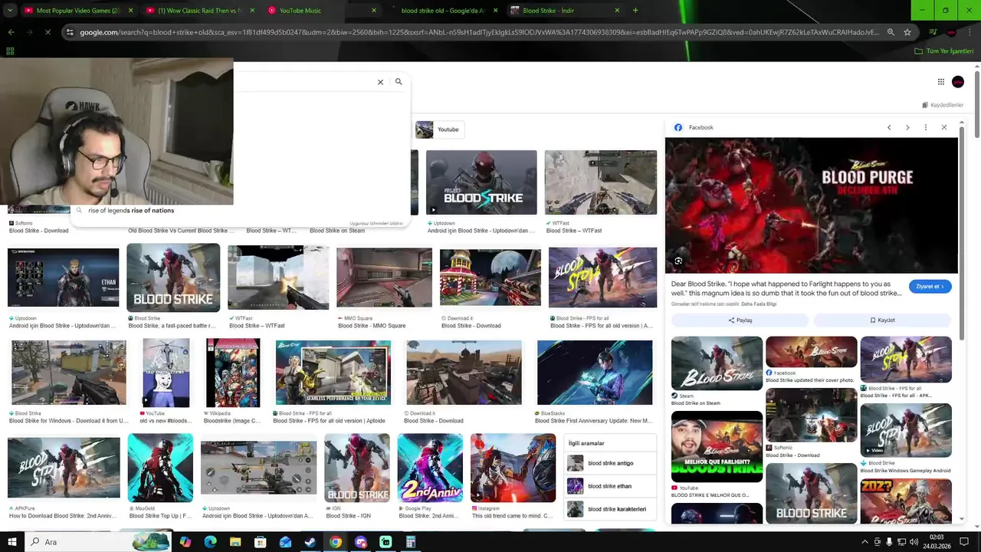
Task: Open Blood Strike thumbnail with Ethan character
Action: point(64,278)
